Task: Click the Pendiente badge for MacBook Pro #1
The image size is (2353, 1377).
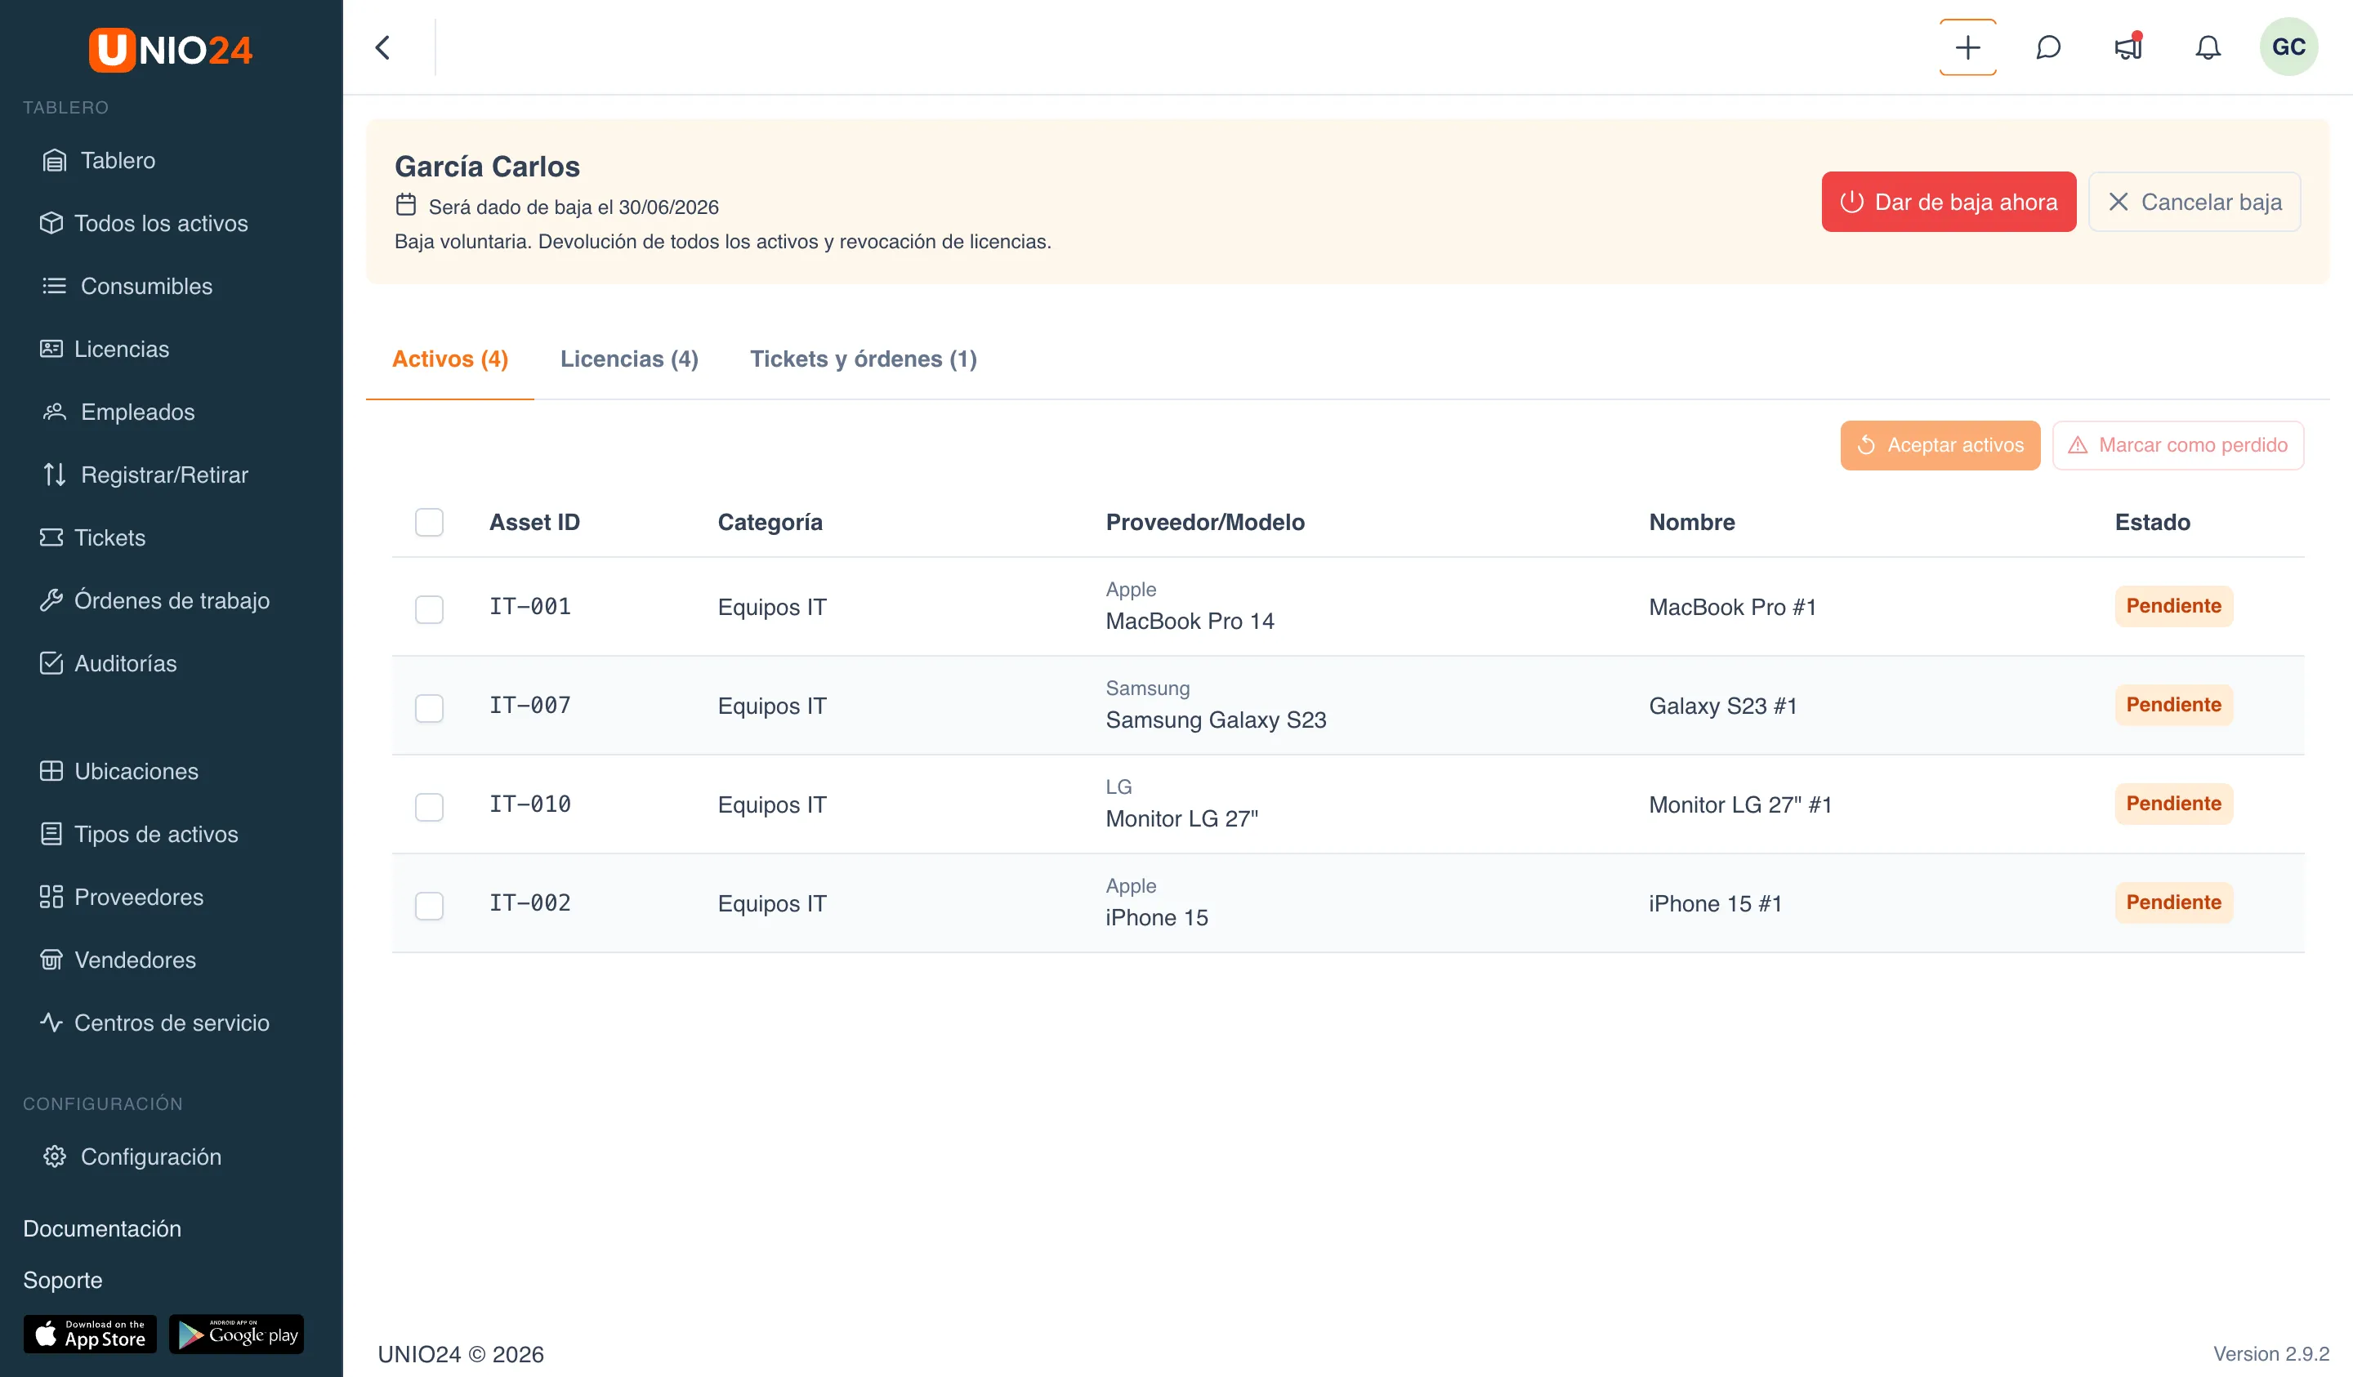Action: point(2174,606)
